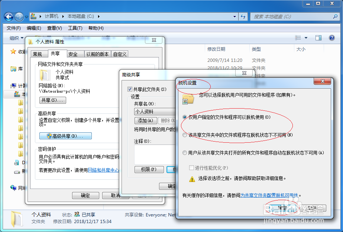343x232 pixels.
Task: Click the back navigation arrow
Action: click(x=8, y=16)
